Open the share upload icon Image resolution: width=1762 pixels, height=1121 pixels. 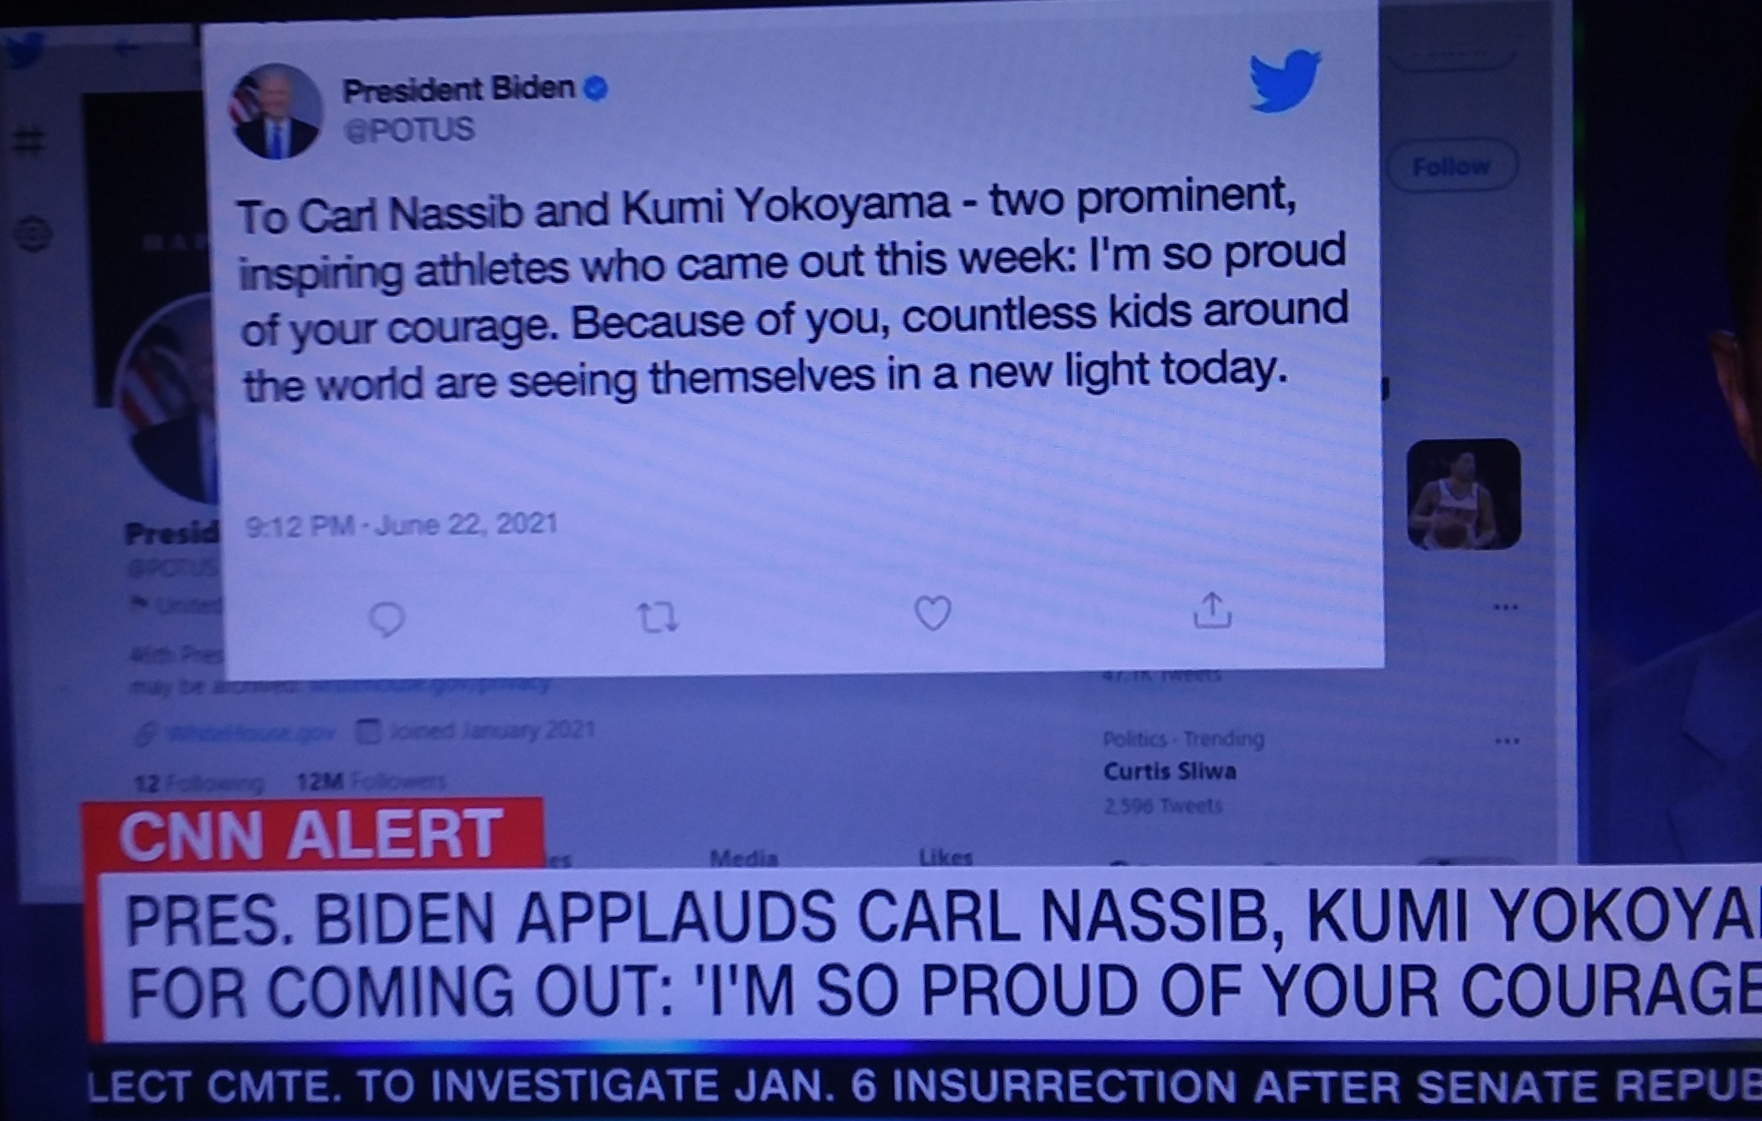click(x=1212, y=610)
